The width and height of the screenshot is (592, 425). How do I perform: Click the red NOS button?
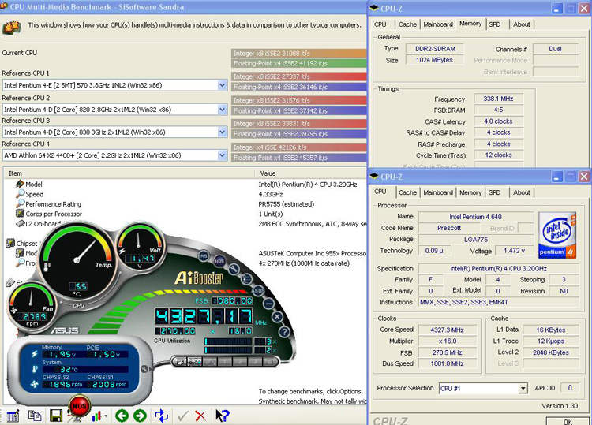[x=79, y=406]
